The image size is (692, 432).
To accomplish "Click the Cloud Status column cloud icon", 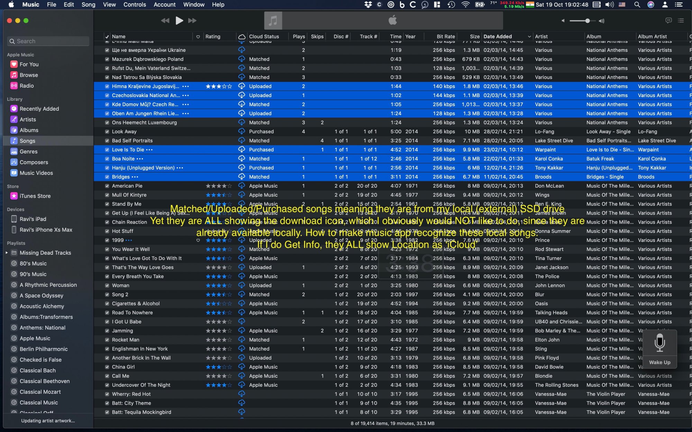I will point(242,37).
